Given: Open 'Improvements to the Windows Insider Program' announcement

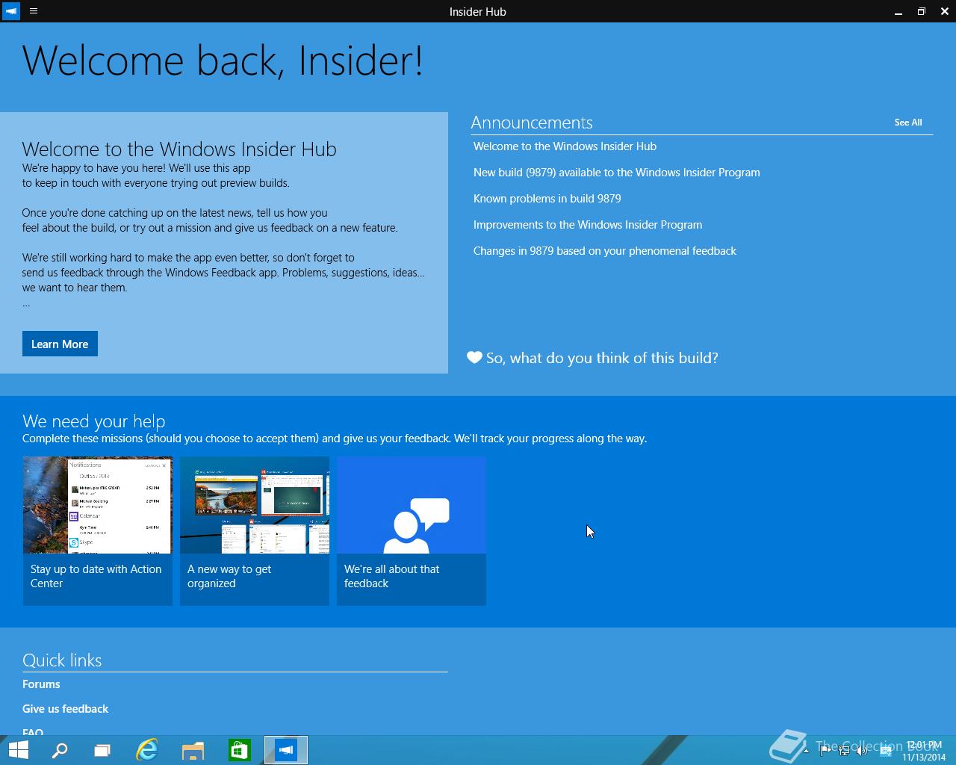Looking at the screenshot, I should tap(587, 225).
